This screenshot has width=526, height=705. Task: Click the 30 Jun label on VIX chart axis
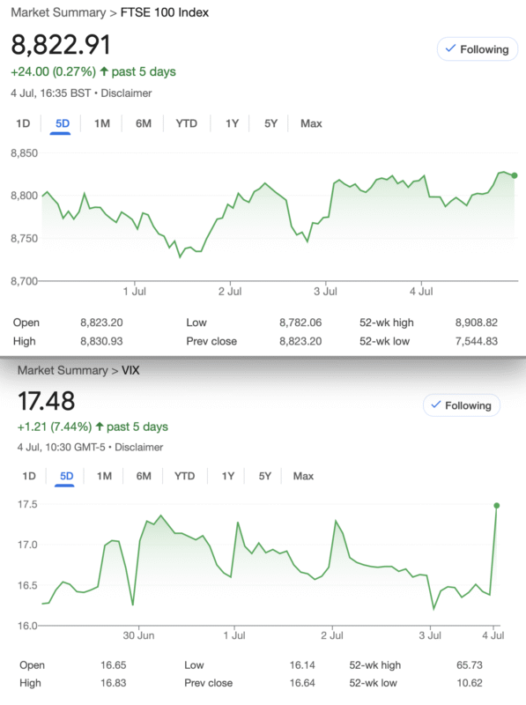(x=138, y=635)
